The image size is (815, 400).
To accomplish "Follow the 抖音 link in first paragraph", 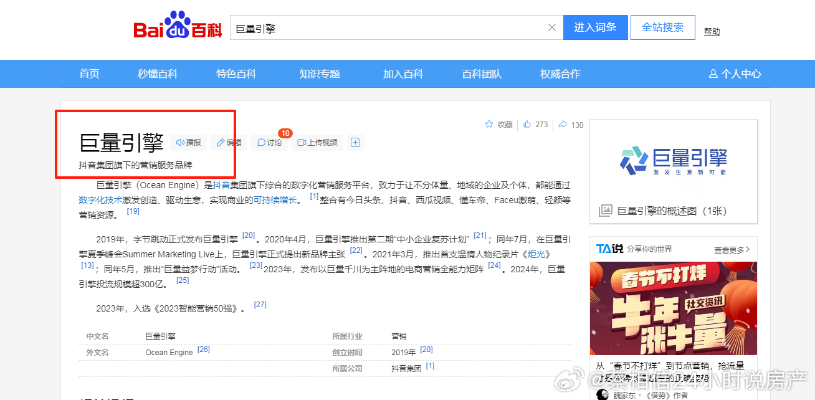I will tap(221, 185).
